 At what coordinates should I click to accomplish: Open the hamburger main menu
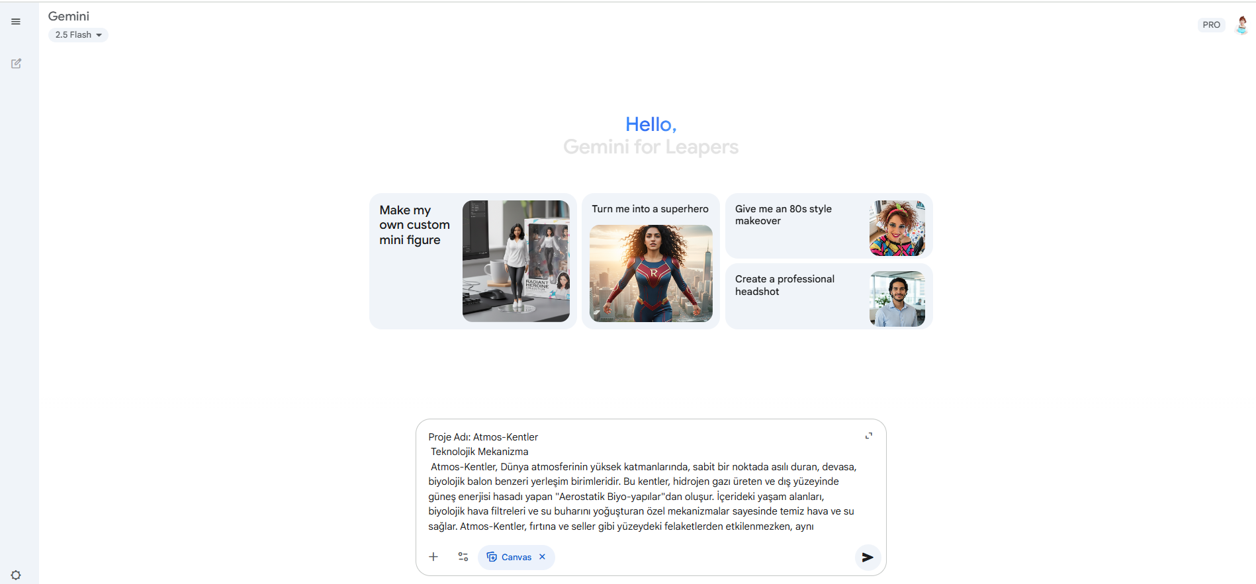coord(16,22)
